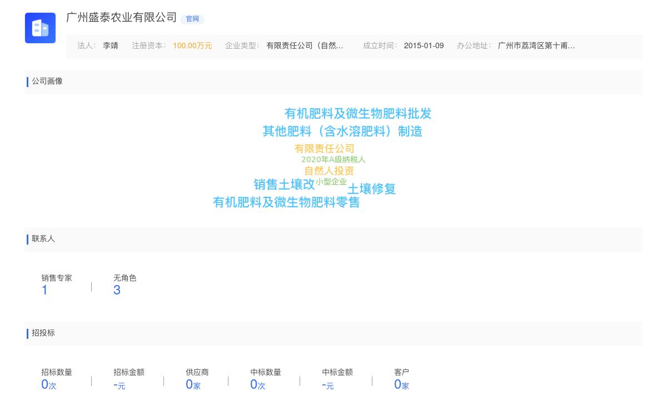Click tag 有机肥料及微生物肥料批发
Screen dimensions: 667x417
point(358,114)
